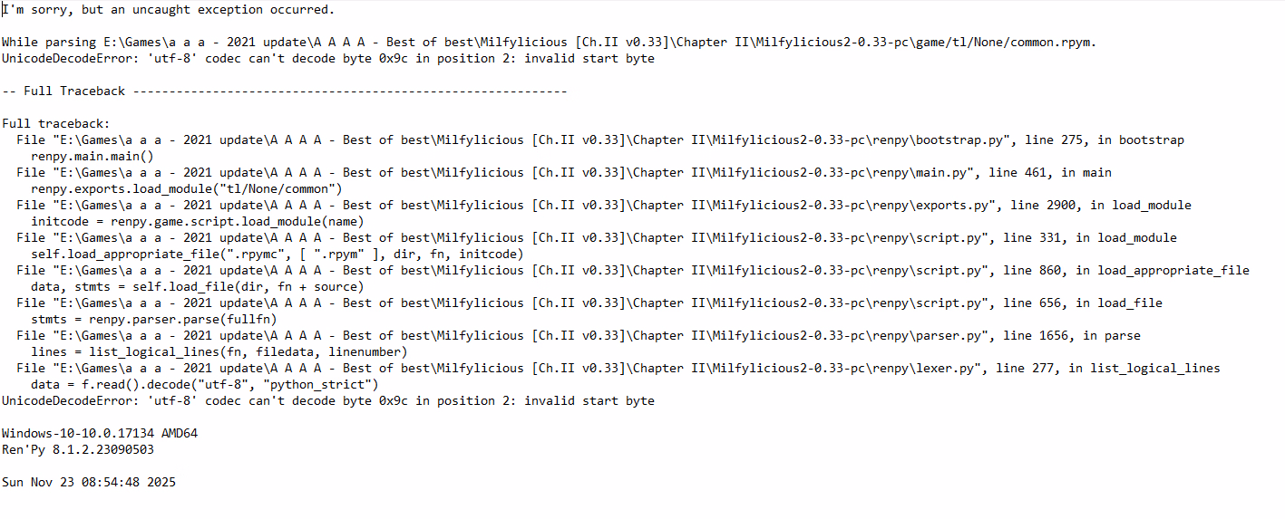Click the "While parsing" common.rpym path line

pyautogui.click(x=549, y=43)
